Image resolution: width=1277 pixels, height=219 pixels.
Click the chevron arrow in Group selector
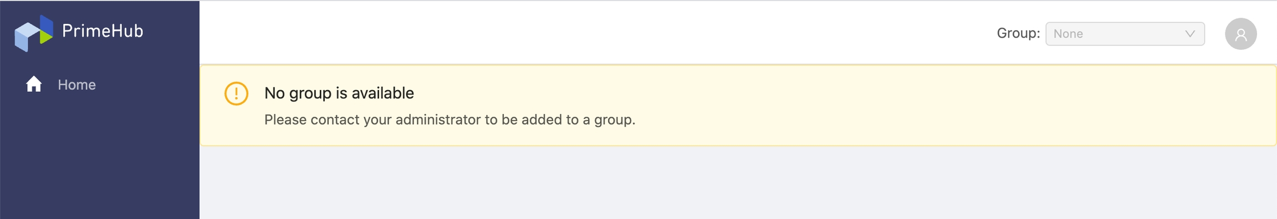1189,34
